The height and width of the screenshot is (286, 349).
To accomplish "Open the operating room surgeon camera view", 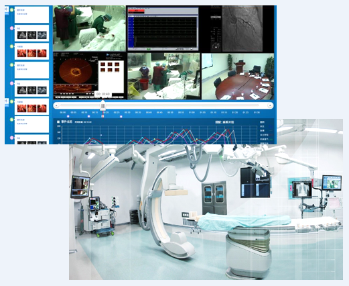I will click(89, 28).
